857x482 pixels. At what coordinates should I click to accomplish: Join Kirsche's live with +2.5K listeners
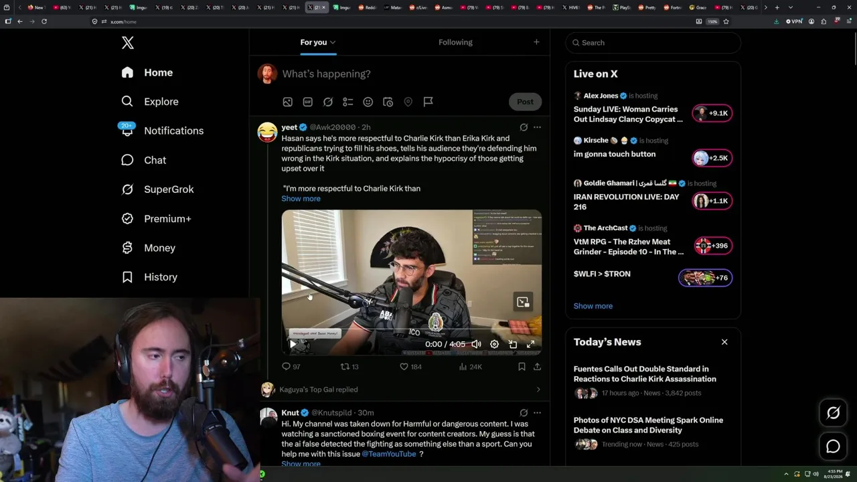[712, 158]
